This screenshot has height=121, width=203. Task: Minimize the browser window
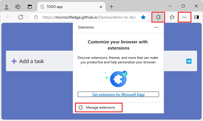tap(170, 6)
